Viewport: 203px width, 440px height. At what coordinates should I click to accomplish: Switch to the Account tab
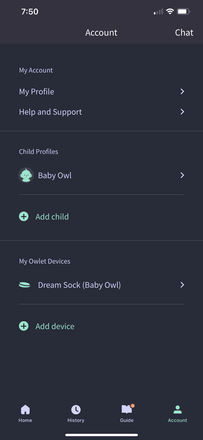coord(177,413)
